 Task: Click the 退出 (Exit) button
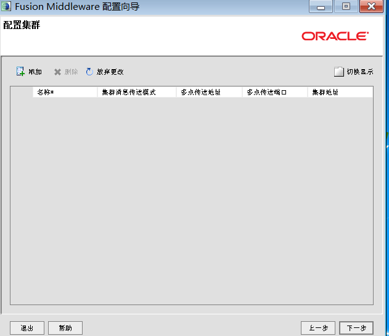(27, 328)
